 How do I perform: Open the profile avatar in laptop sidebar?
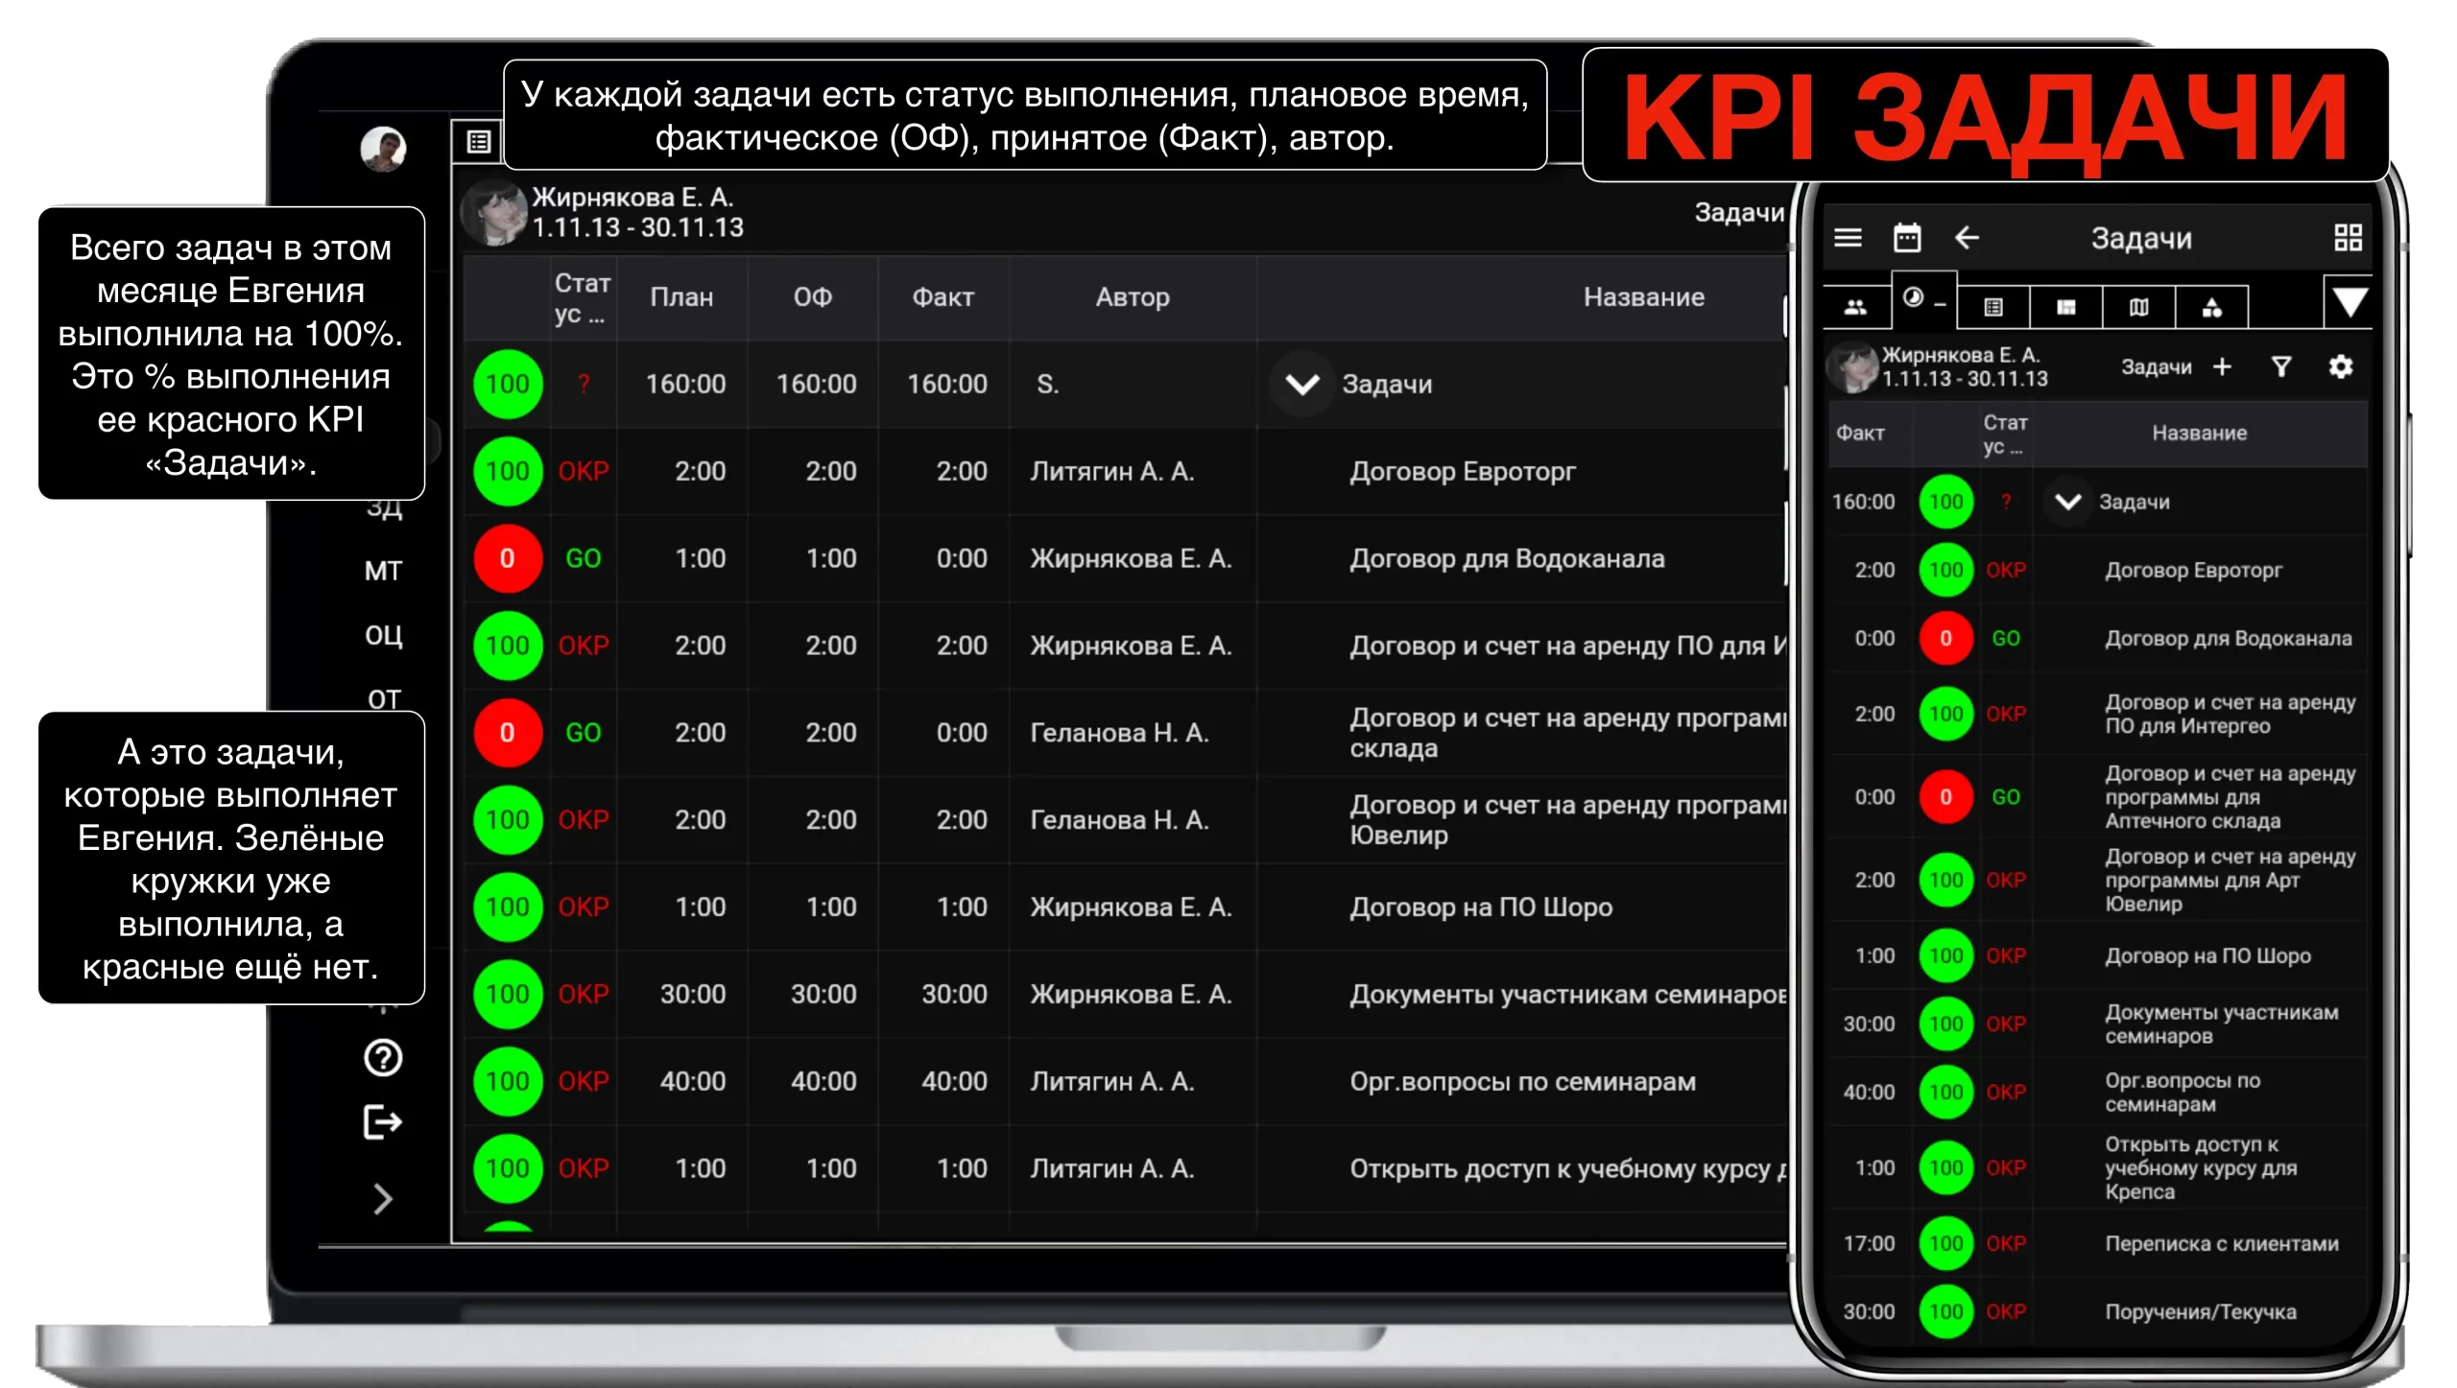point(383,149)
